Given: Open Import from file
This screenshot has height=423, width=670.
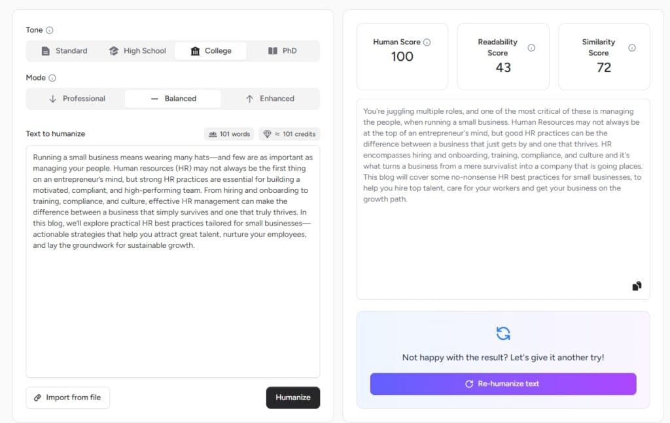Looking at the screenshot, I should click(67, 398).
